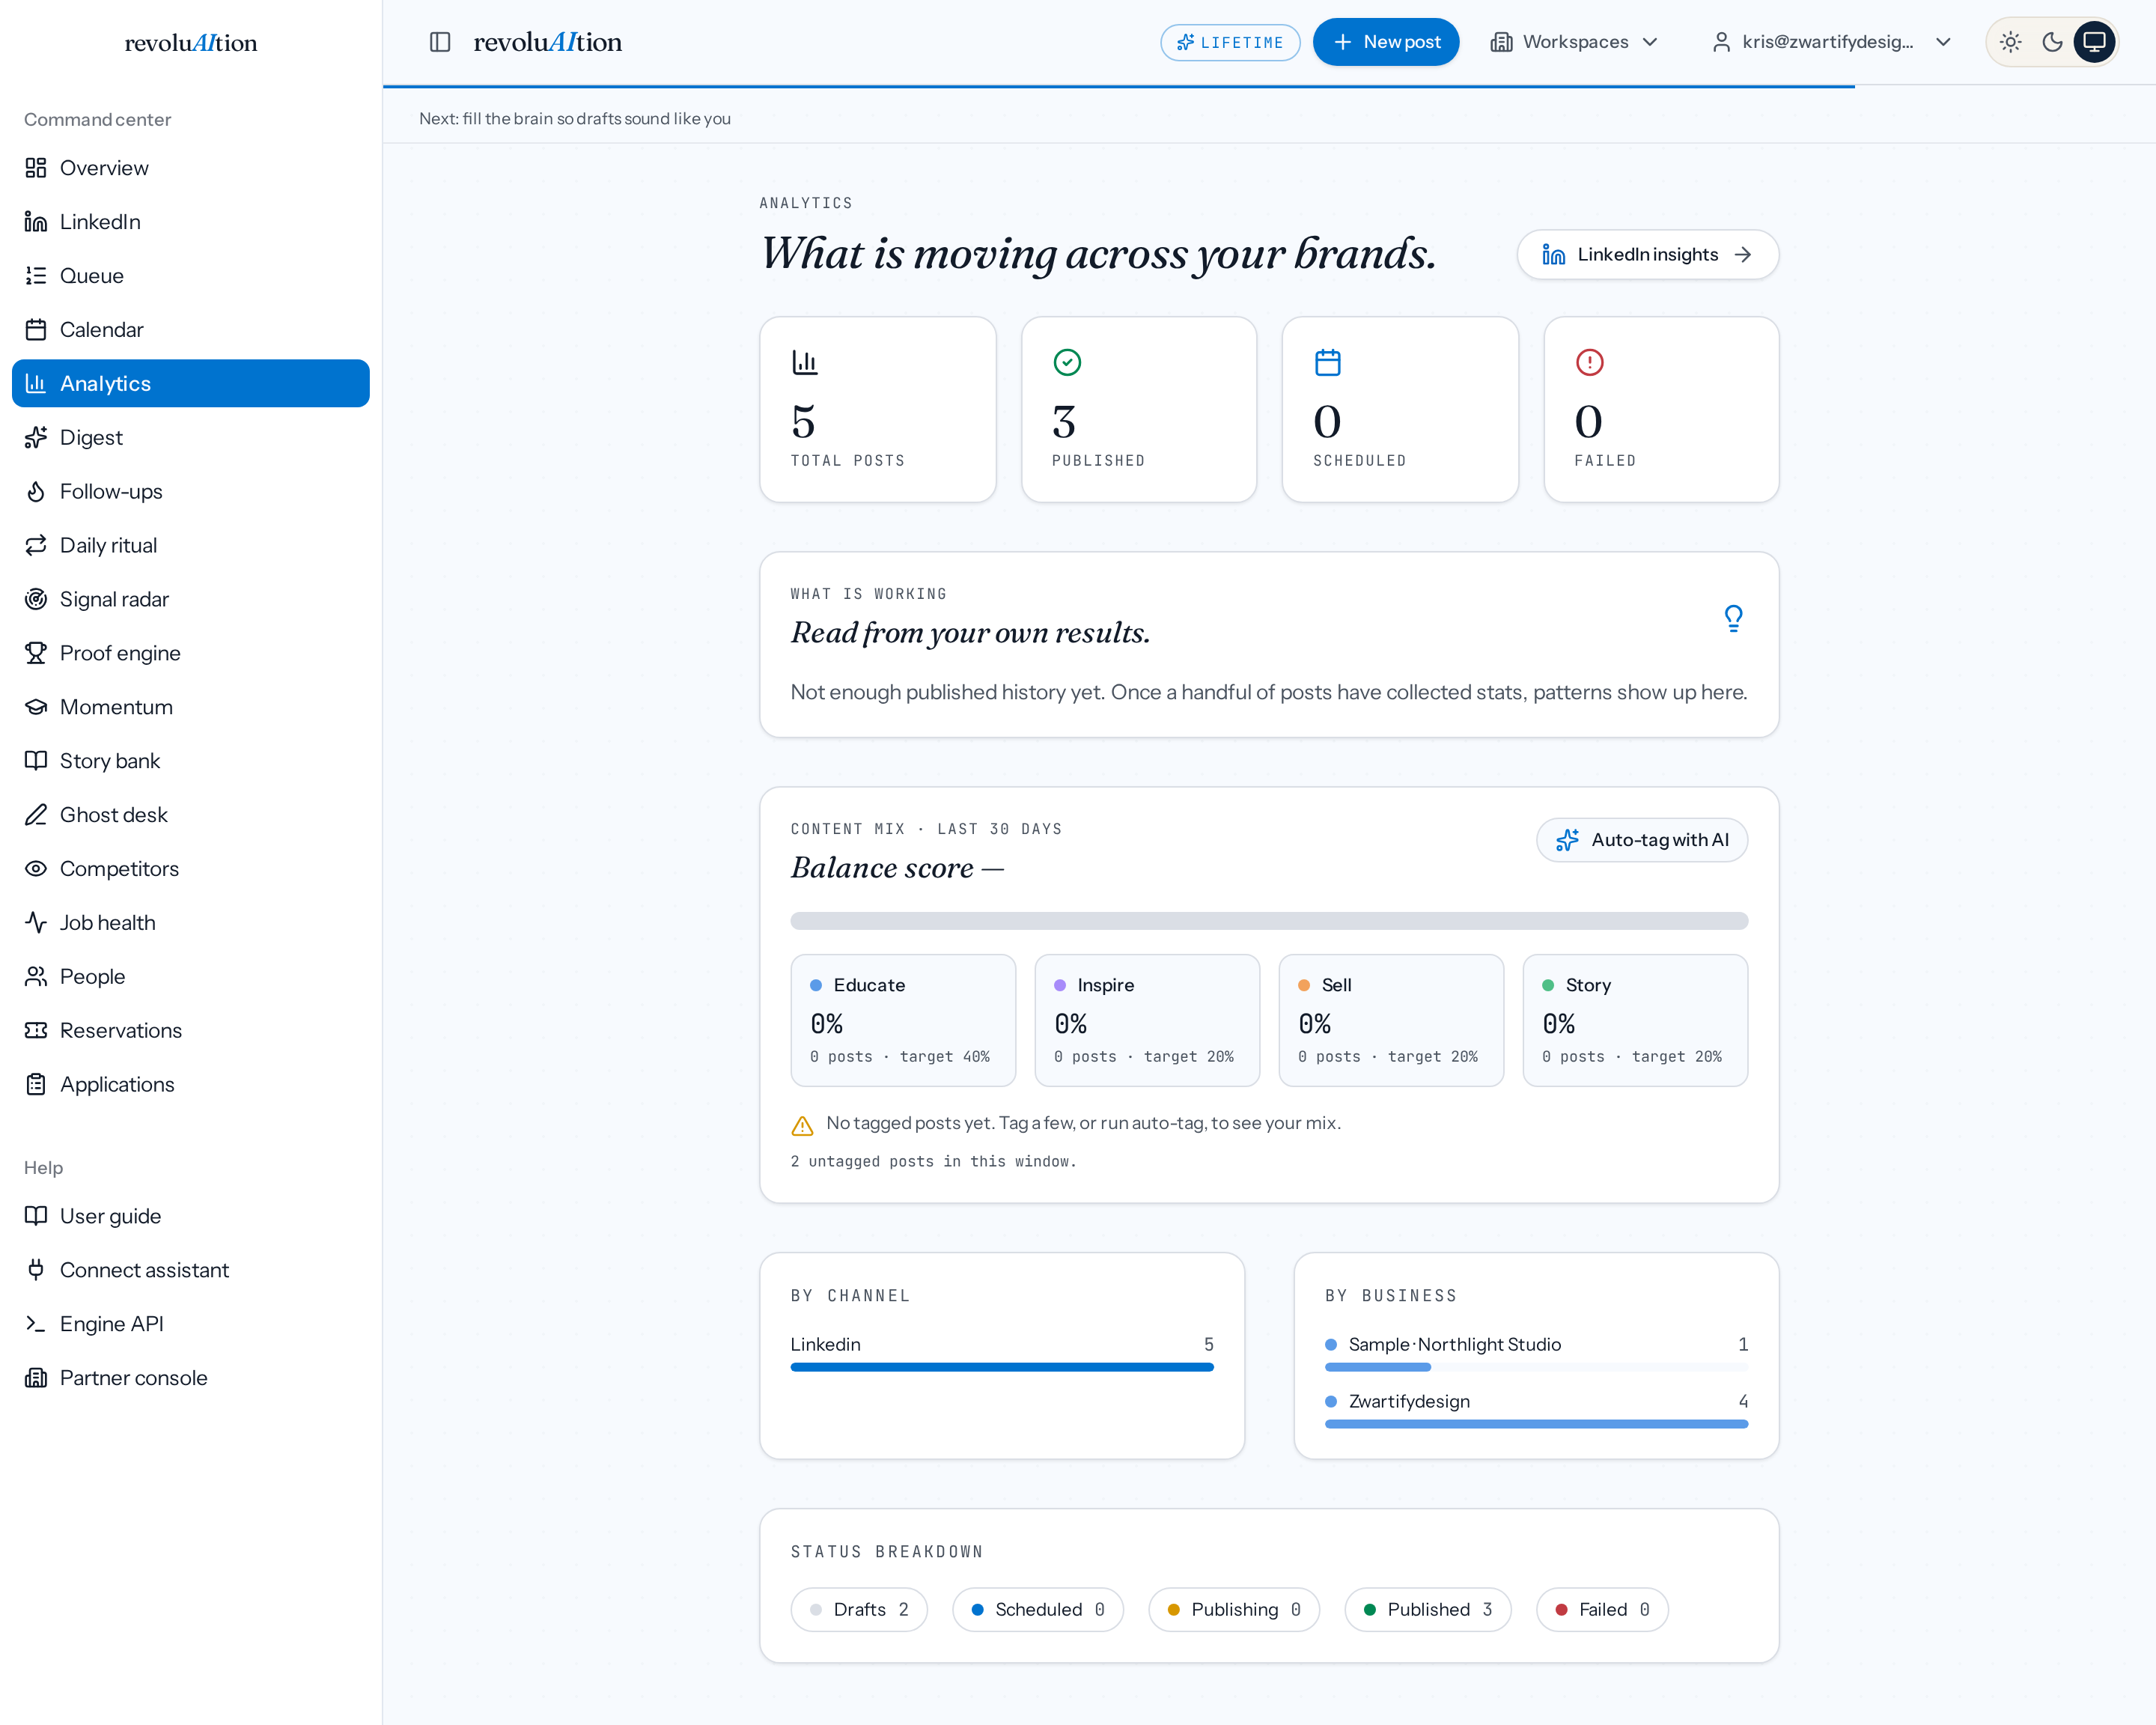Click the LinkedIn icon in the sidebar

pos(36,222)
